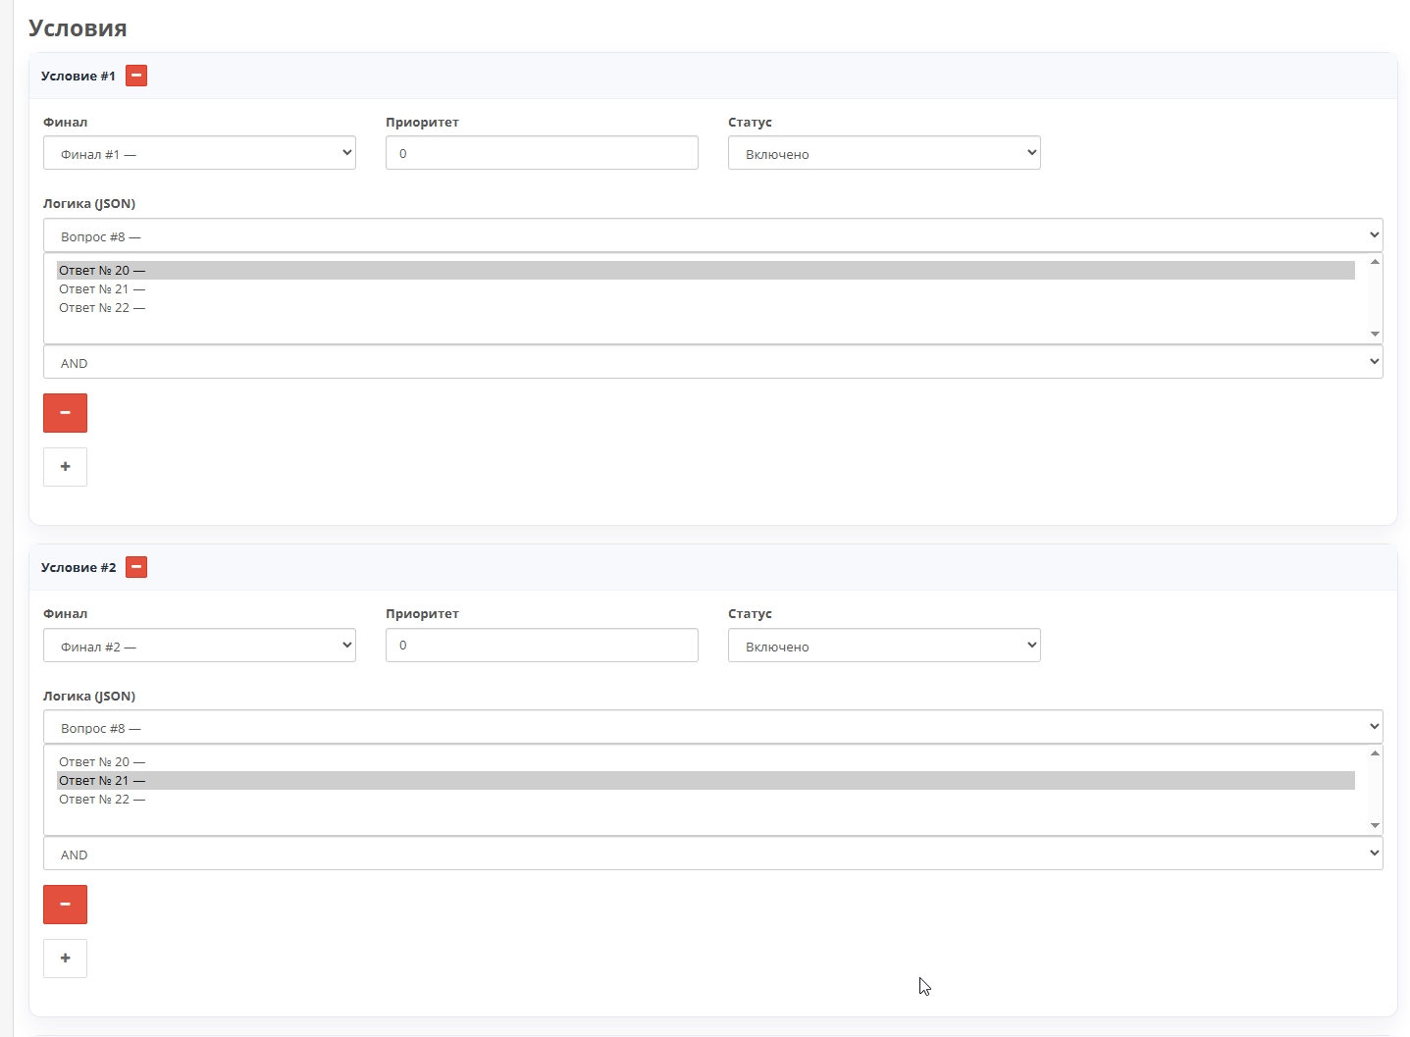Open the AND operator dropdown in Условие #2
1410x1037 pixels.
click(712, 854)
